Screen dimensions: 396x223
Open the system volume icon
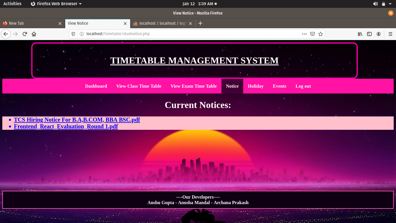click(375, 4)
